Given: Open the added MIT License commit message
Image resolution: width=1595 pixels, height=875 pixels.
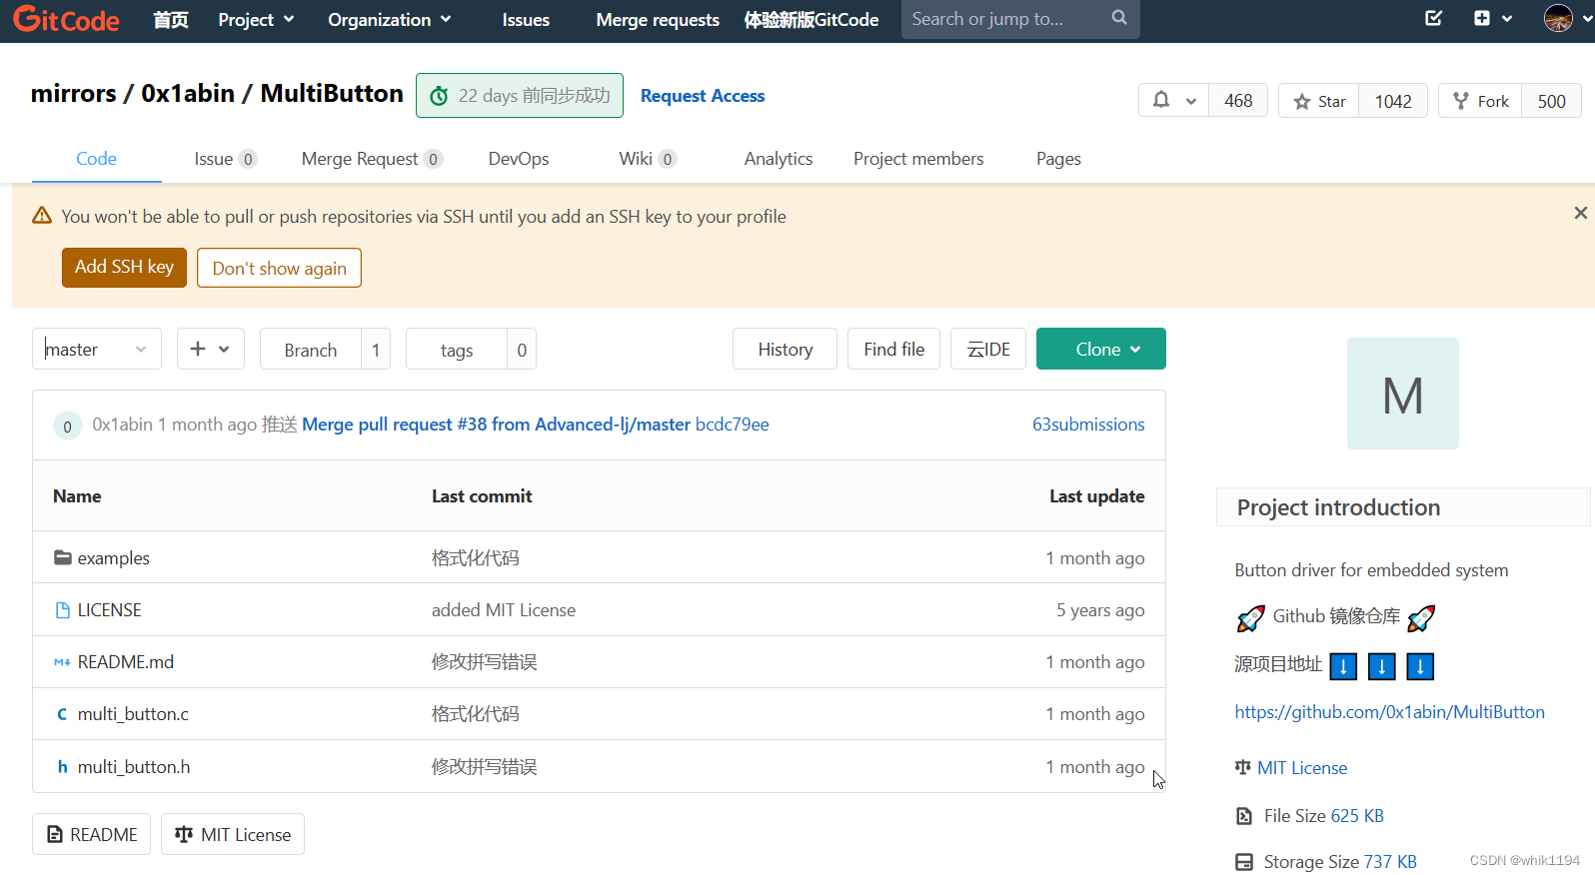Looking at the screenshot, I should (x=504, y=610).
